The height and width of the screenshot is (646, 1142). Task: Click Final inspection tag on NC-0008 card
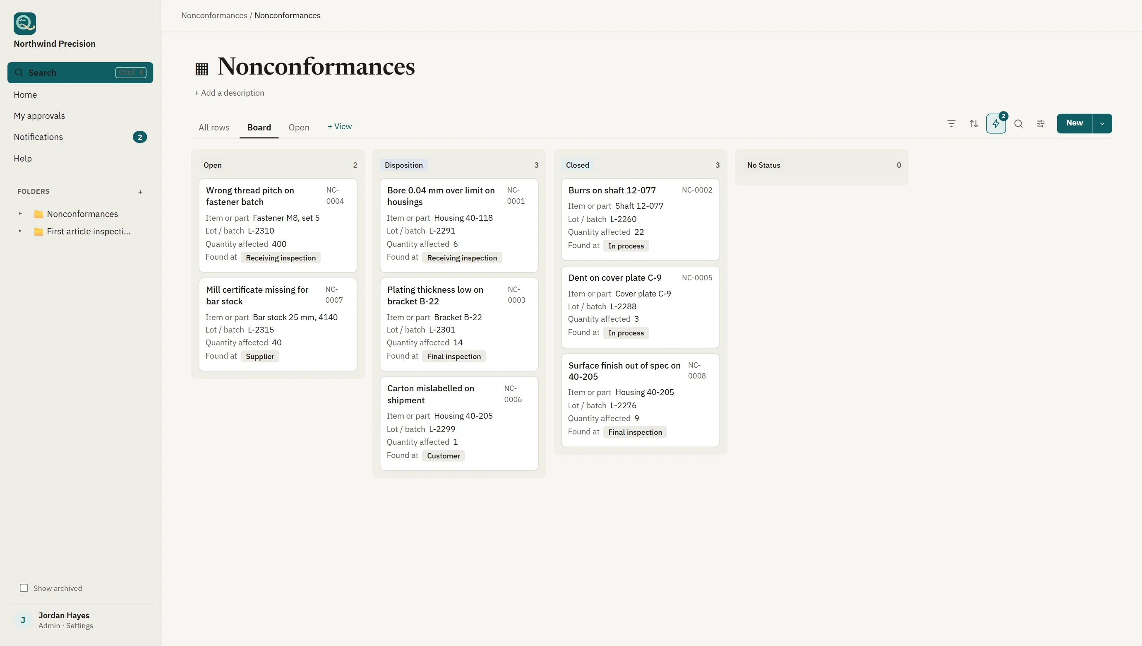(x=635, y=432)
